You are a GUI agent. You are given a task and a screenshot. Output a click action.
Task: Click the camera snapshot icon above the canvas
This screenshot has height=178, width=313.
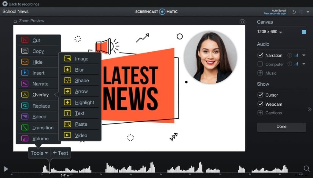click(242, 21)
